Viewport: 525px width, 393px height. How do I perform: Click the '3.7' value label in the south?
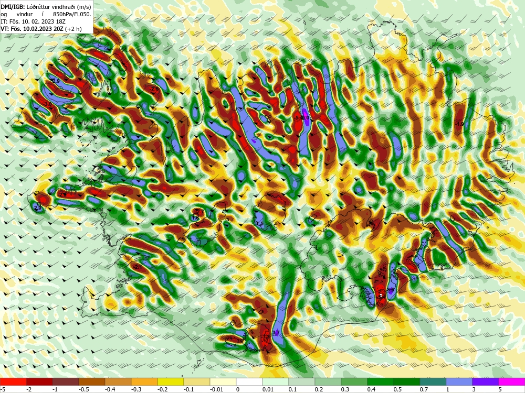(x=276, y=333)
